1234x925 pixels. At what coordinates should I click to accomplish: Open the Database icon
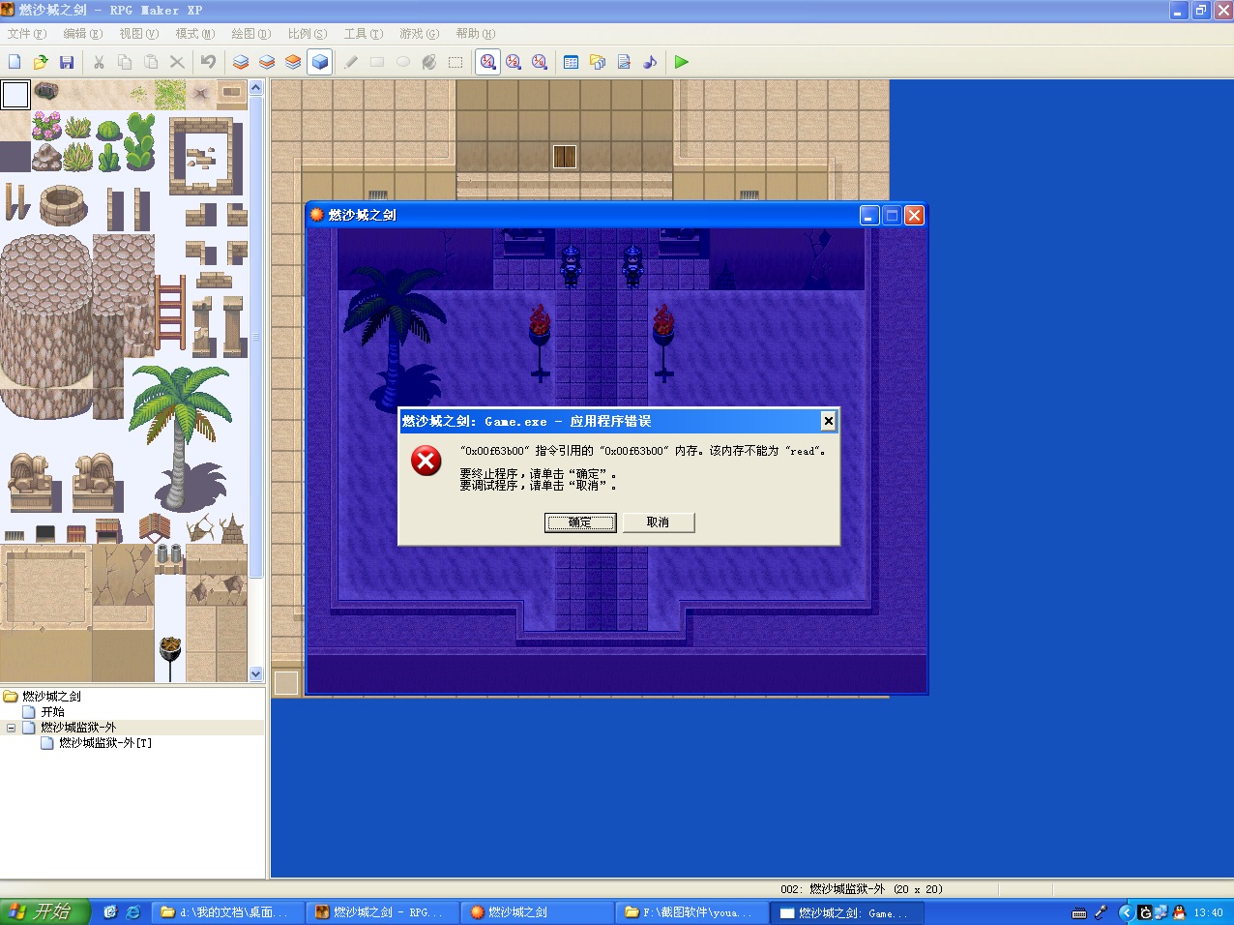[x=572, y=62]
